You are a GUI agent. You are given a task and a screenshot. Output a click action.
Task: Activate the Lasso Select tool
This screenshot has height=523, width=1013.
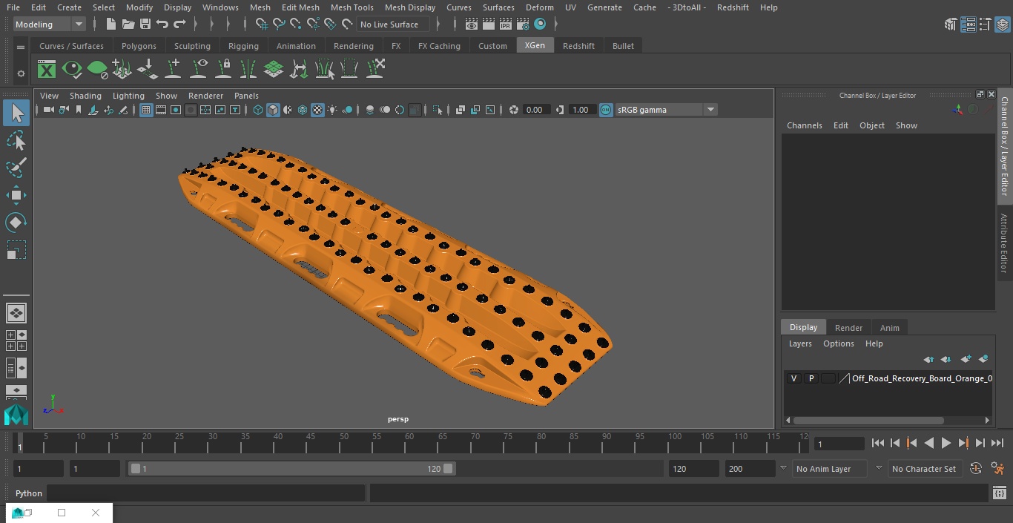pos(16,140)
